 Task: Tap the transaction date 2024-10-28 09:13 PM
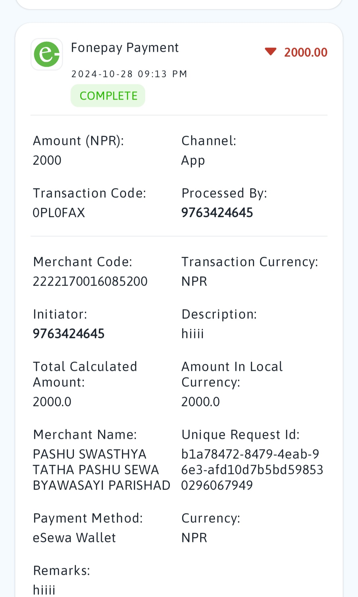(x=129, y=74)
